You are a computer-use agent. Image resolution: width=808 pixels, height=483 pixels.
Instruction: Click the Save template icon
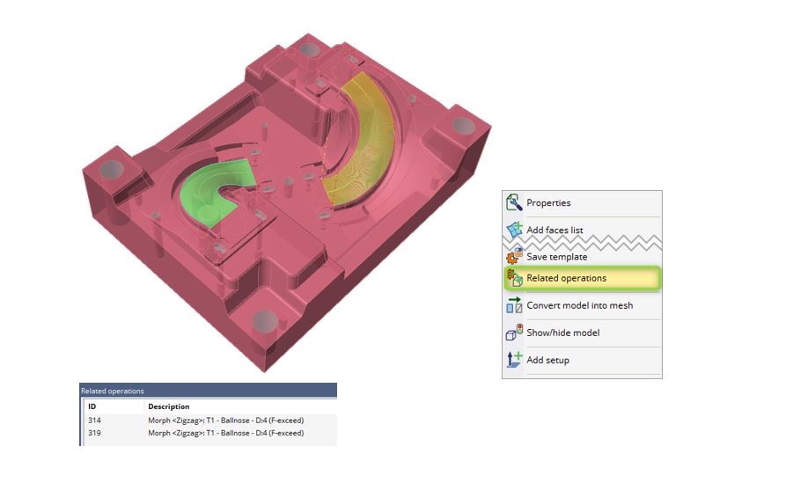[x=514, y=257]
